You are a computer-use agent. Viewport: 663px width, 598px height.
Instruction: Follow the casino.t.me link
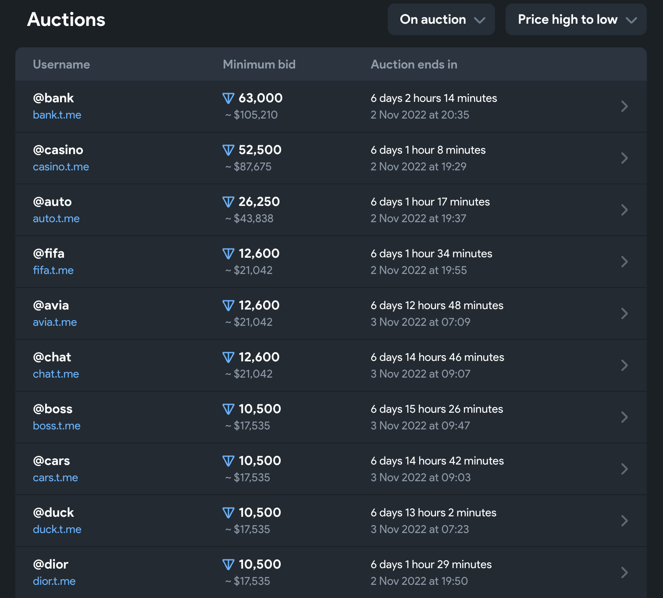61,167
